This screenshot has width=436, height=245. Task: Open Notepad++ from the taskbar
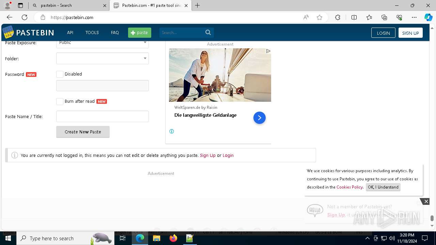190,238
